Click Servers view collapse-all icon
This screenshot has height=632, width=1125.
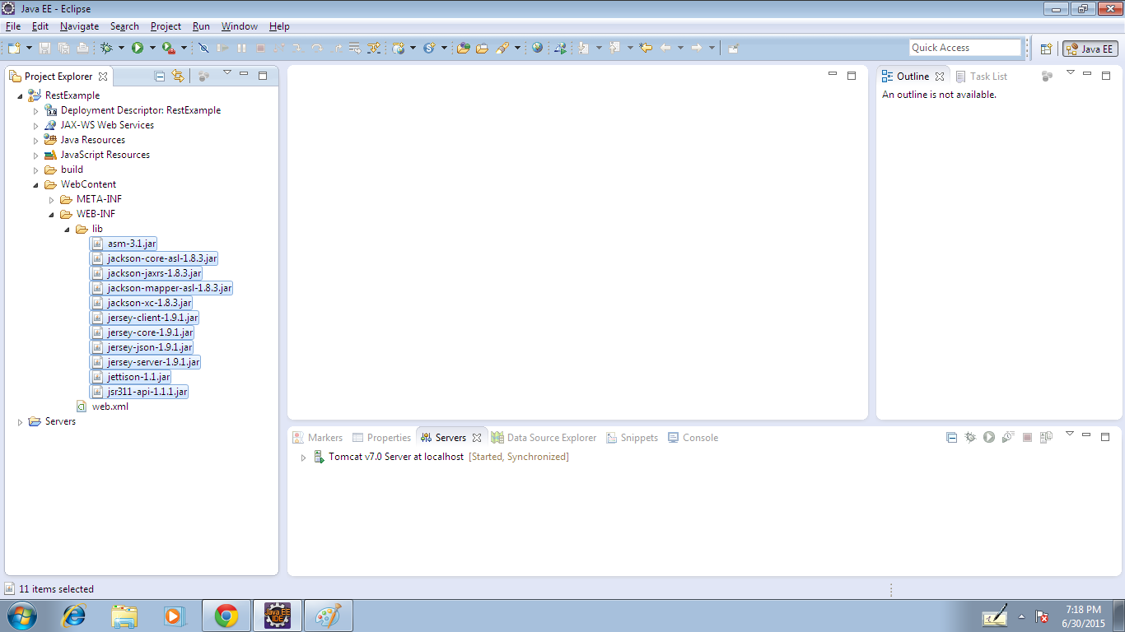click(951, 438)
